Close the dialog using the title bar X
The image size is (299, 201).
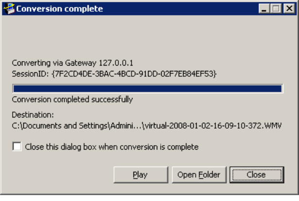[289, 9]
